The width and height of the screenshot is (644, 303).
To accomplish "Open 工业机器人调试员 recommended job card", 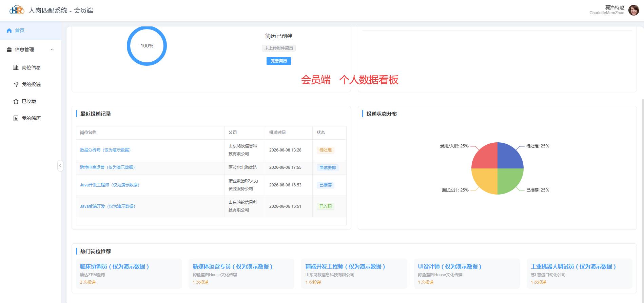I will click(579, 274).
